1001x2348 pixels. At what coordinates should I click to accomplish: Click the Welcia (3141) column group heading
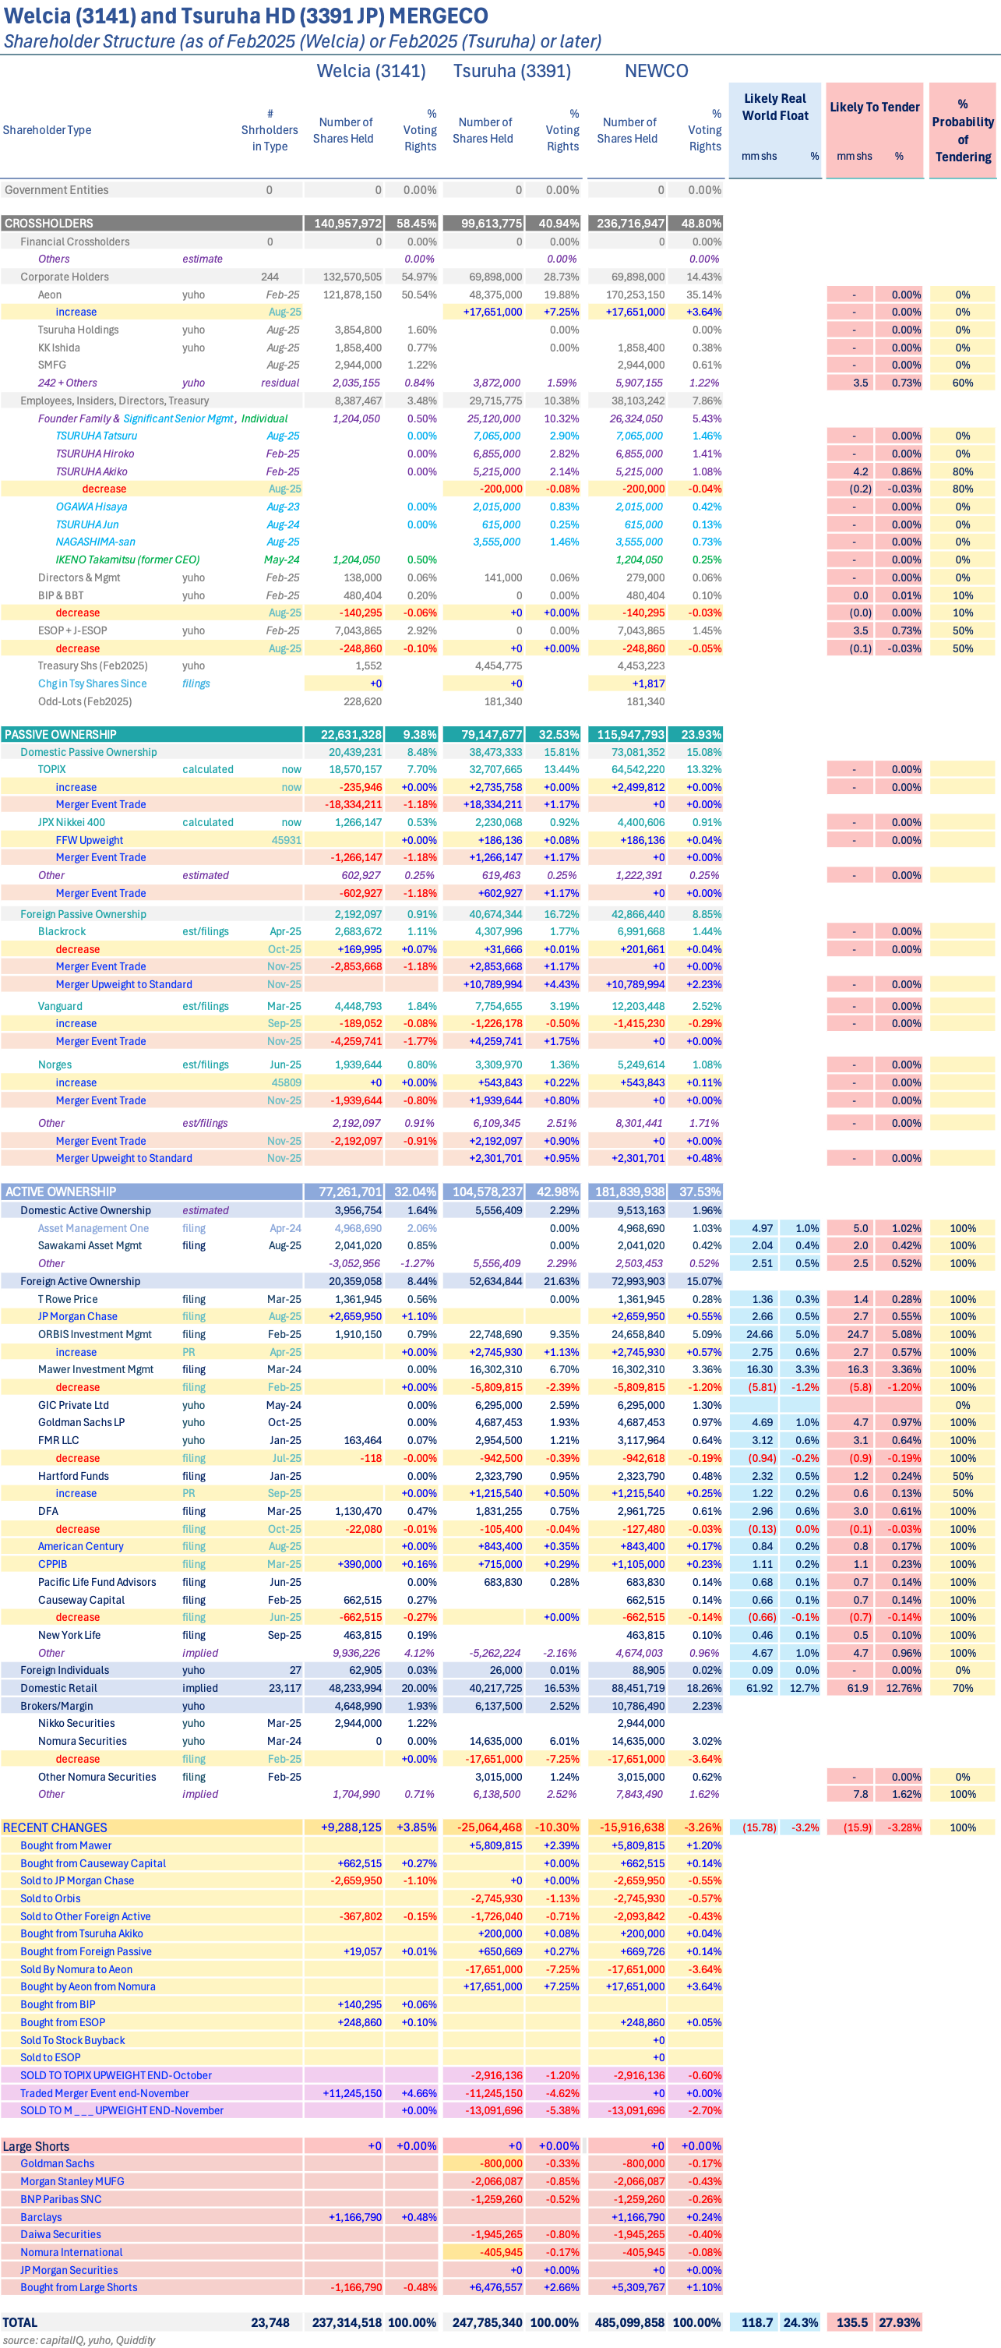coord(371,71)
